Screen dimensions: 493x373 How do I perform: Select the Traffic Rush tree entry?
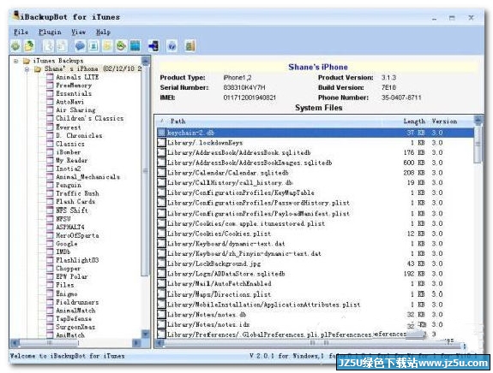[x=77, y=193]
